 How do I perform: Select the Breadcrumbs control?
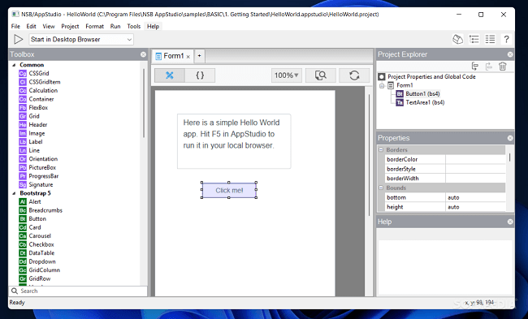coord(41,210)
